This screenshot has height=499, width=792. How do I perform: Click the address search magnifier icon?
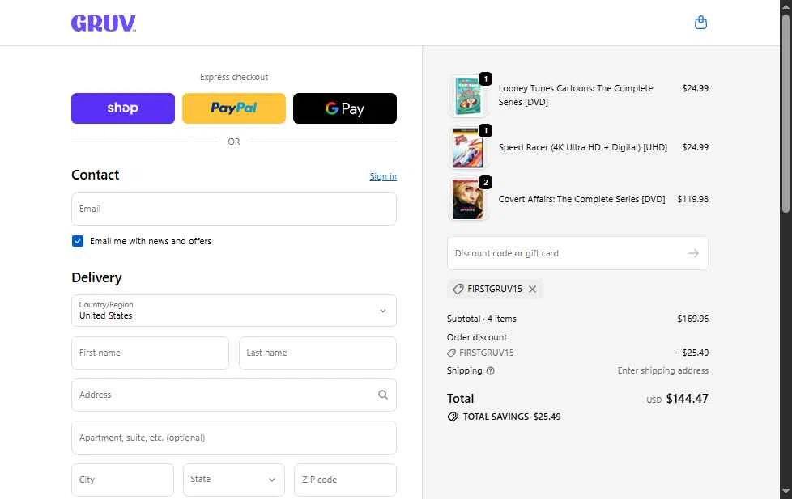point(382,395)
